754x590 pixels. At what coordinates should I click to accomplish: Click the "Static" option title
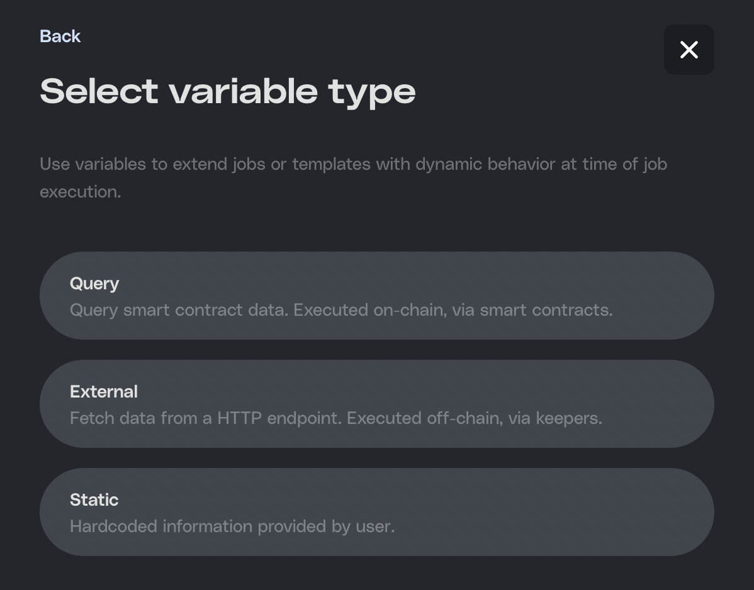tap(94, 500)
